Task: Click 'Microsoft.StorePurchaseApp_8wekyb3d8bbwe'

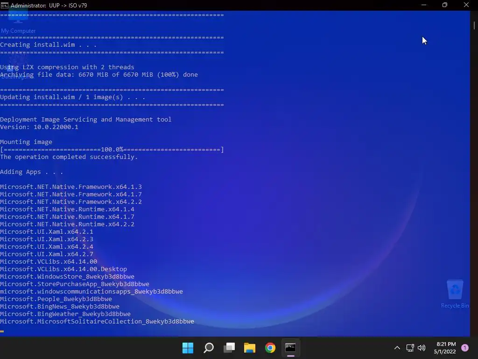Action: pyautogui.click(x=75, y=284)
